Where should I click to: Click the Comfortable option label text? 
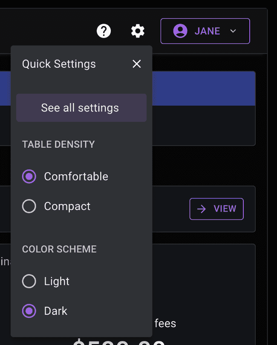tap(76, 176)
